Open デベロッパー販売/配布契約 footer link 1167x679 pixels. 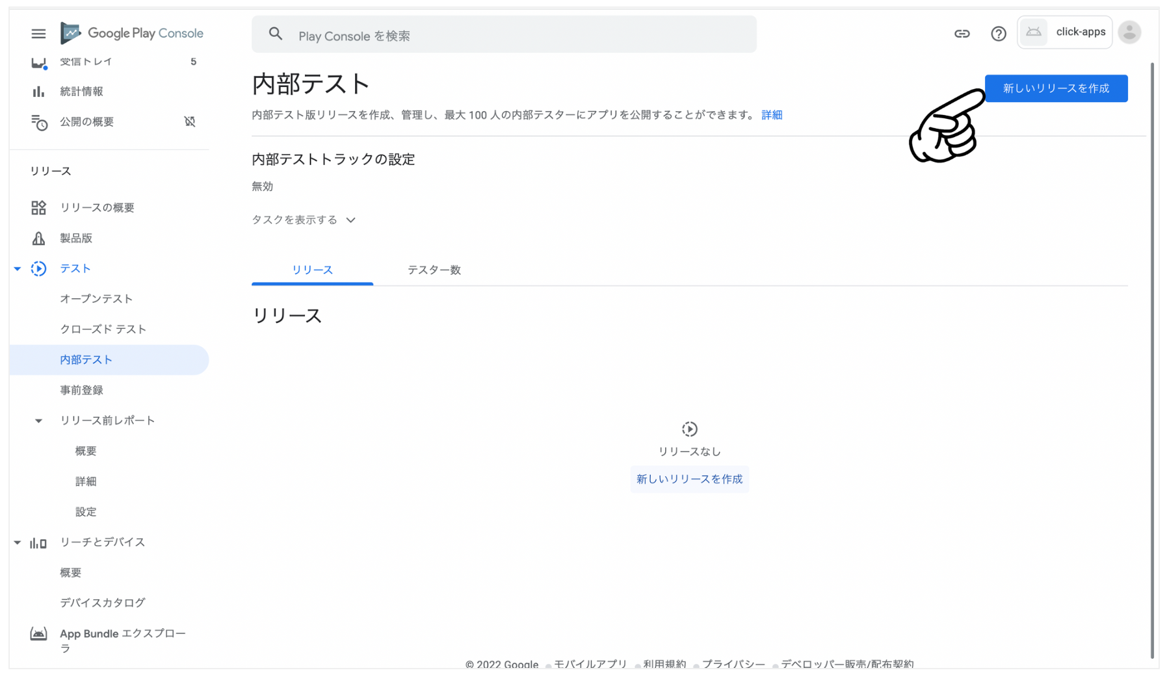847,664
